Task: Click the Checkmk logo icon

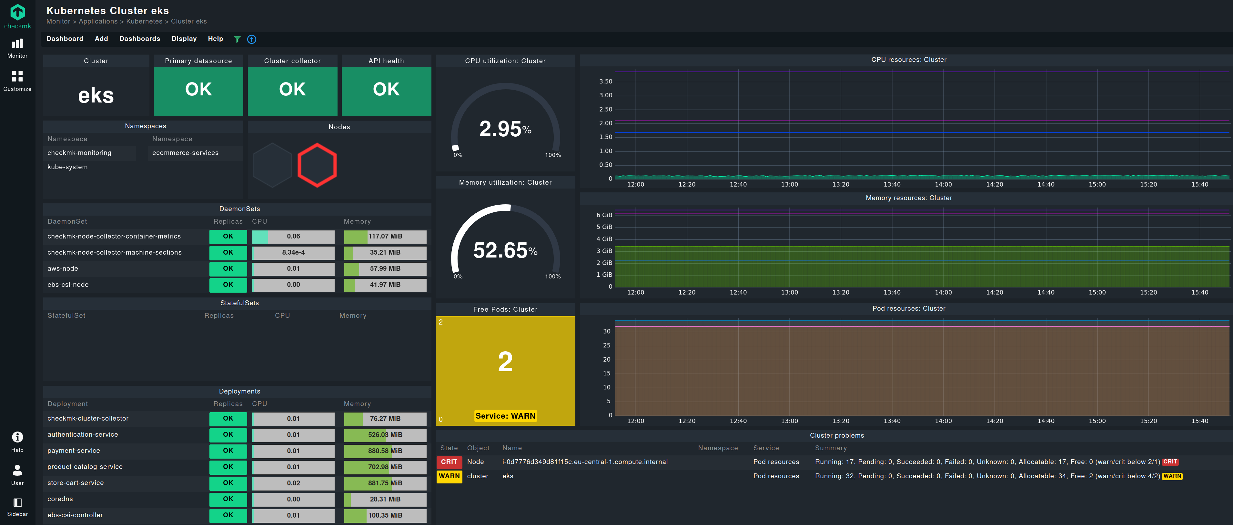Action: point(17,16)
